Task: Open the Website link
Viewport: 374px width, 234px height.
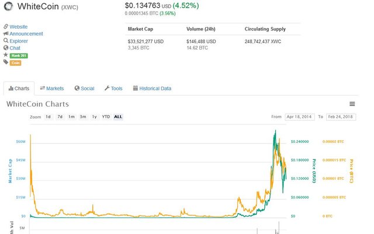Action: tap(18, 27)
